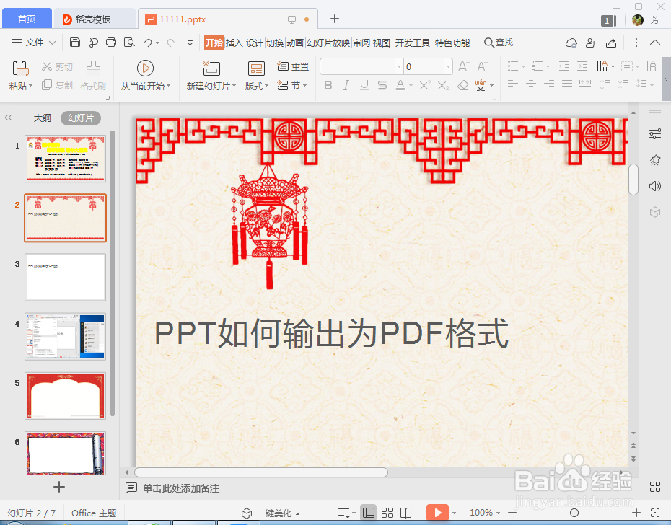Image resolution: width=671 pixels, height=525 pixels.
Task: Click the 一键美化 beautify button
Action: [x=272, y=513]
